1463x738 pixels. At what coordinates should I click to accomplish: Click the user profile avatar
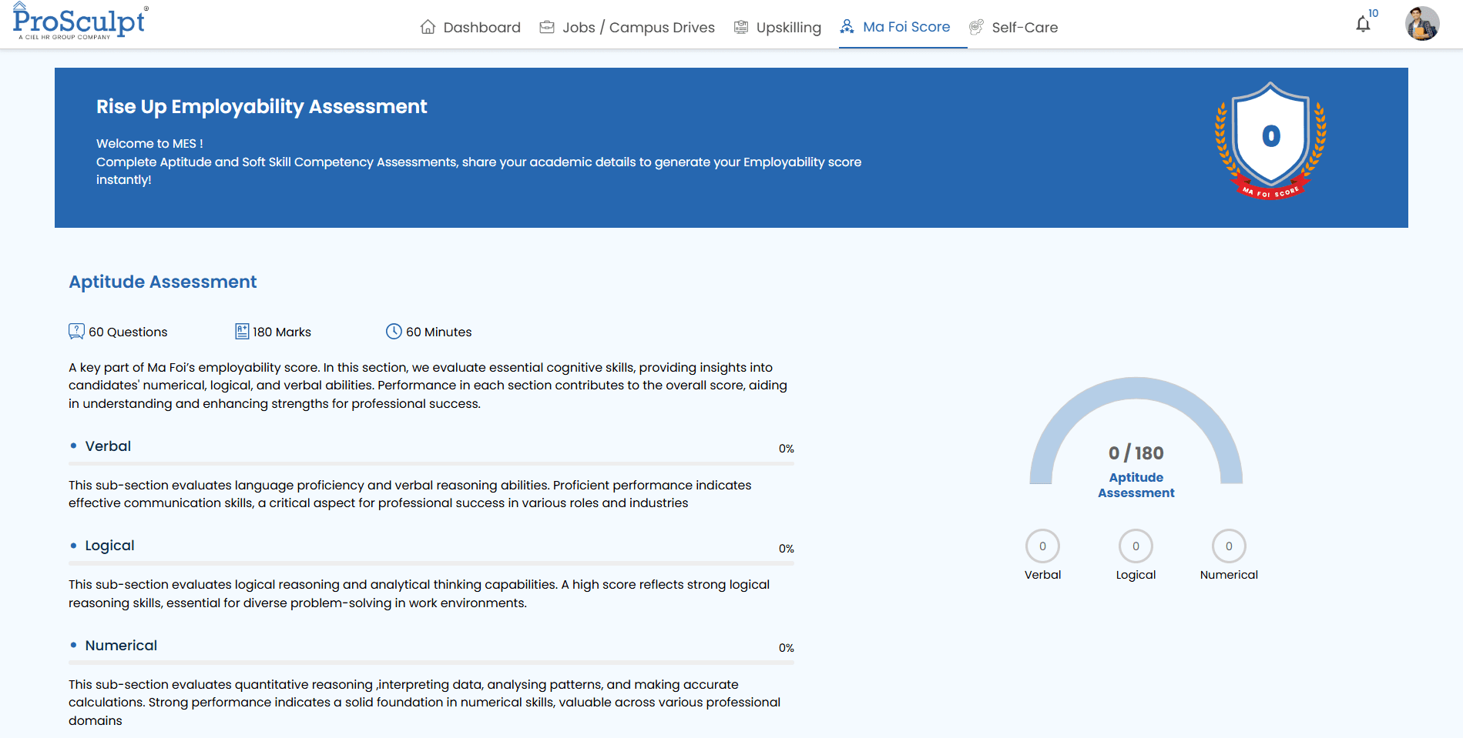[x=1421, y=24]
